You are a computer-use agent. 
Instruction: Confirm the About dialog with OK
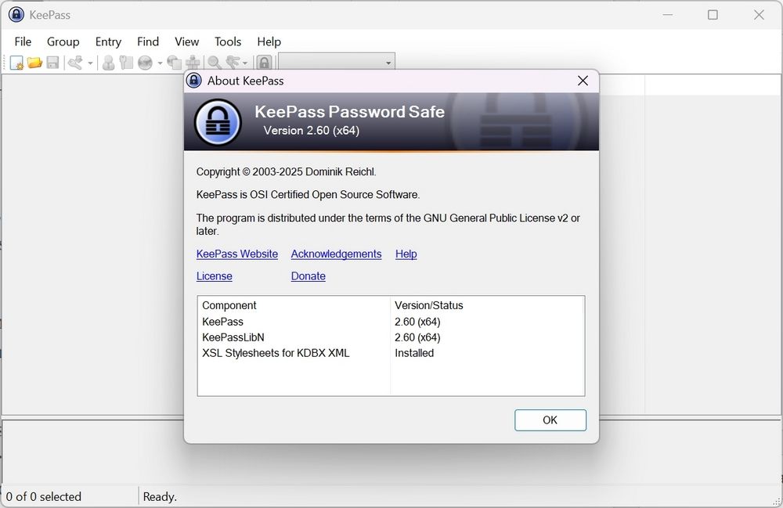click(x=550, y=420)
